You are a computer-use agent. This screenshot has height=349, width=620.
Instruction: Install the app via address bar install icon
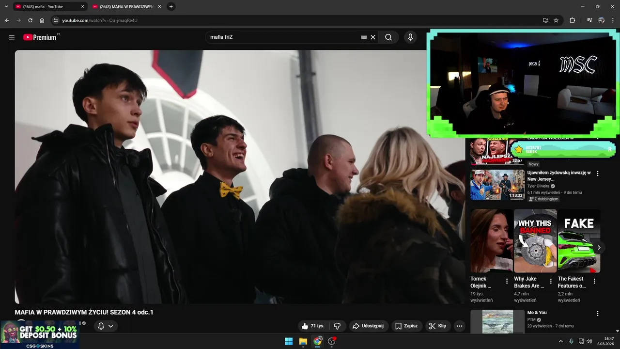point(545,20)
